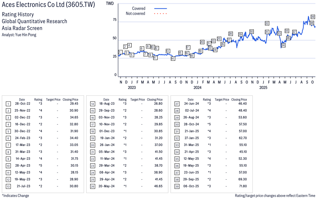The width and height of the screenshot is (319, 198).
Task: Click chart marker 14 on the price line
Action: pos(173,58)
